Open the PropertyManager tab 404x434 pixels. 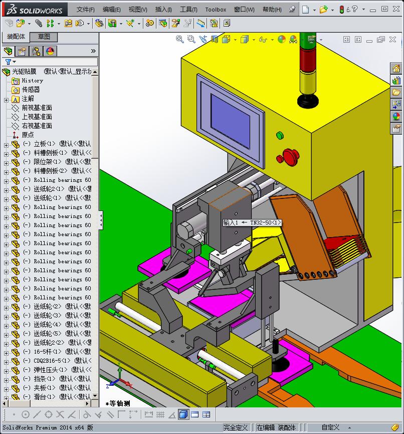[x=22, y=51]
